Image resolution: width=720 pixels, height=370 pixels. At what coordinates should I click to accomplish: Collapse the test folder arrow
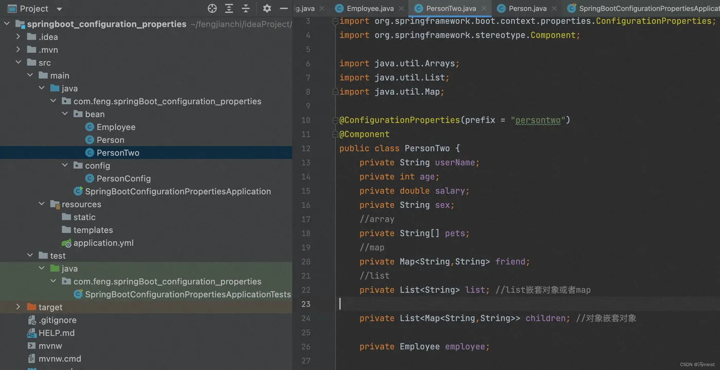pos(30,255)
